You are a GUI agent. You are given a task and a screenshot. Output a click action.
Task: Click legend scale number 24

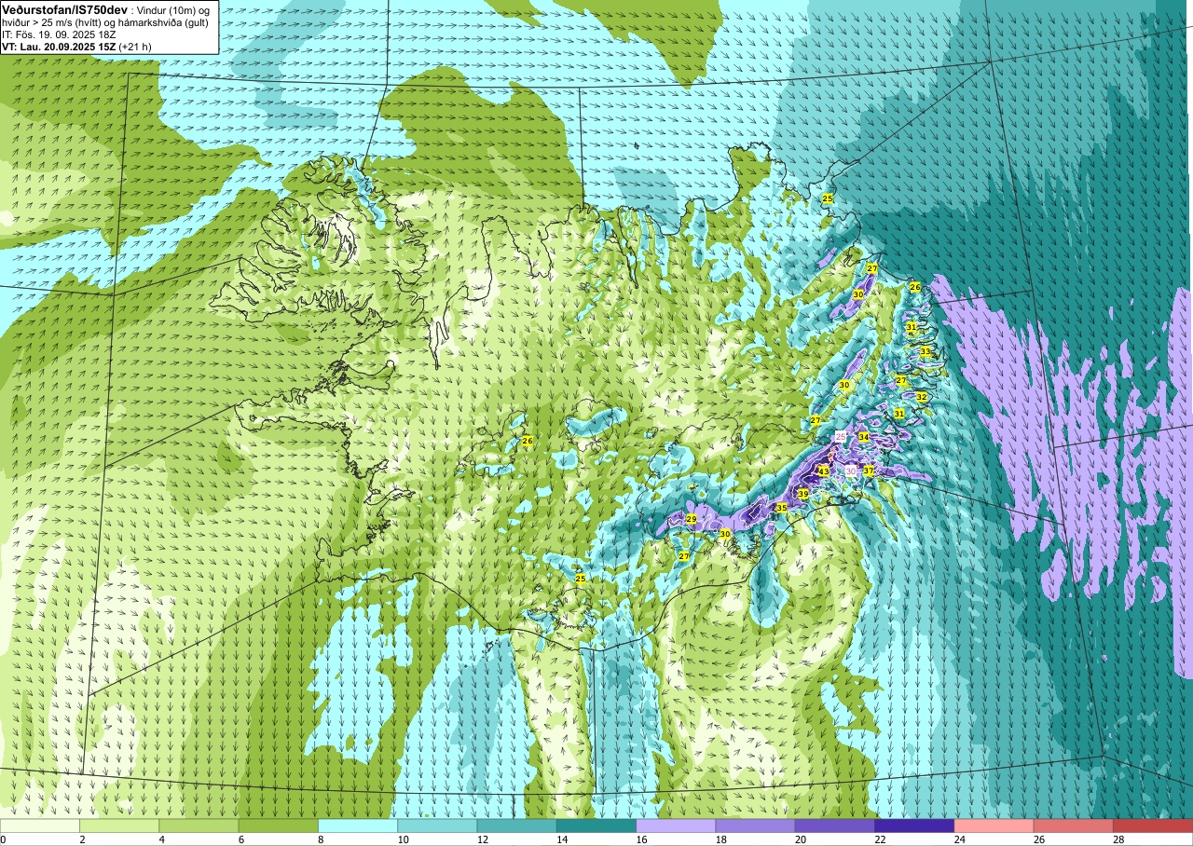[x=960, y=839]
